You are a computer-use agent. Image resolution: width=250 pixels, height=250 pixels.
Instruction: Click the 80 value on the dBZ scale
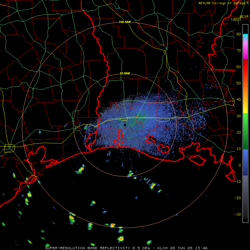pos(239,34)
